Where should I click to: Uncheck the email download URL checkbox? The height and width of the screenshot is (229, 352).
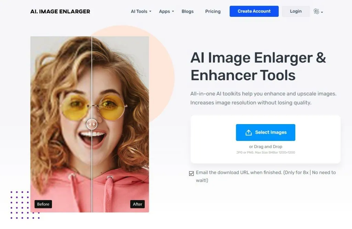(191, 173)
